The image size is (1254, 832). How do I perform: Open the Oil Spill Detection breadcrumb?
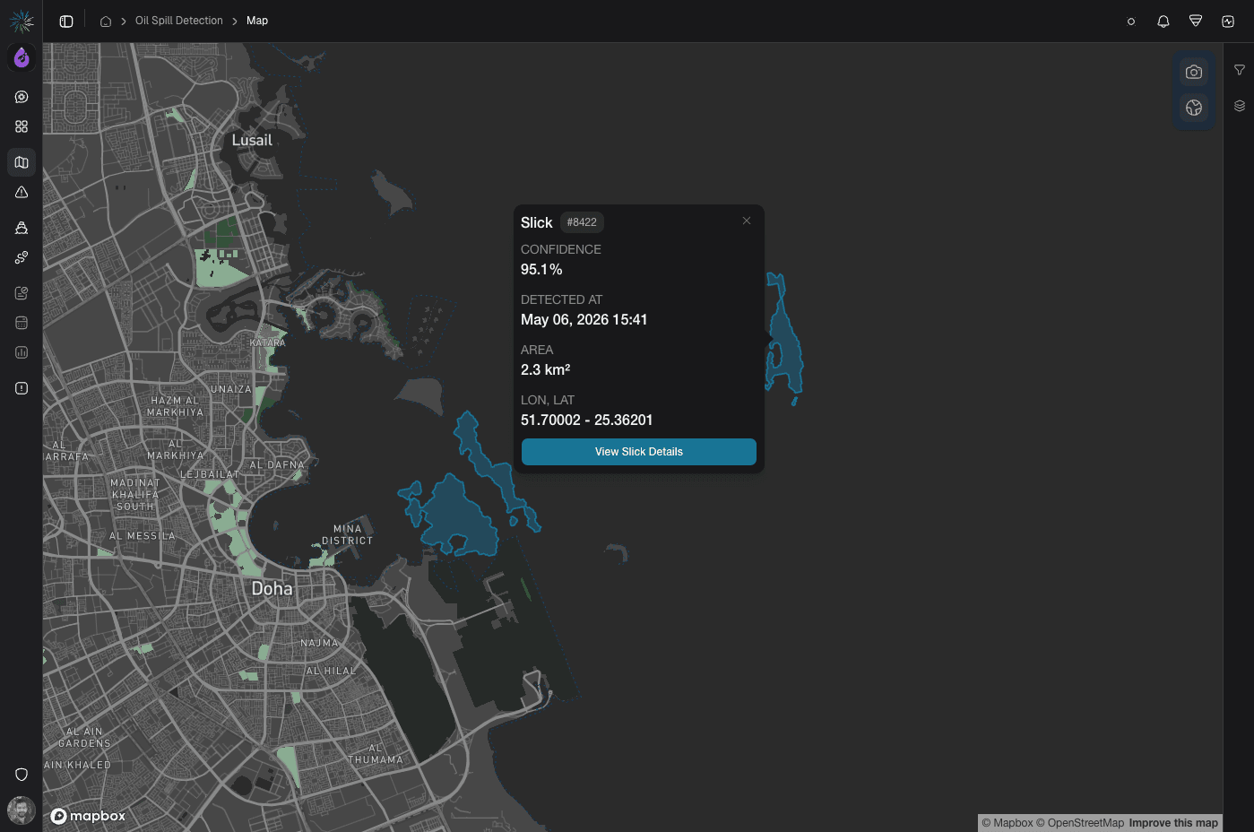(179, 21)
